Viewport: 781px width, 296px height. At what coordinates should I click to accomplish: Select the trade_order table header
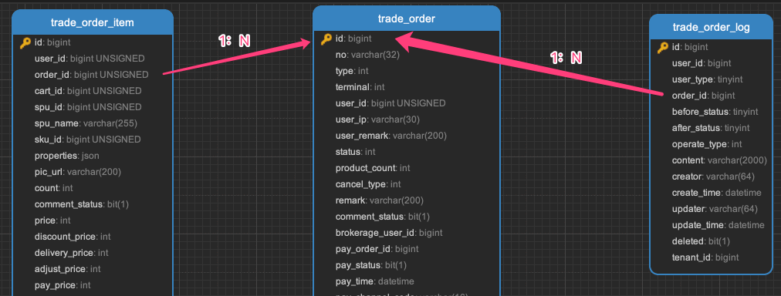pyautogui.click(x=407, y=18)
